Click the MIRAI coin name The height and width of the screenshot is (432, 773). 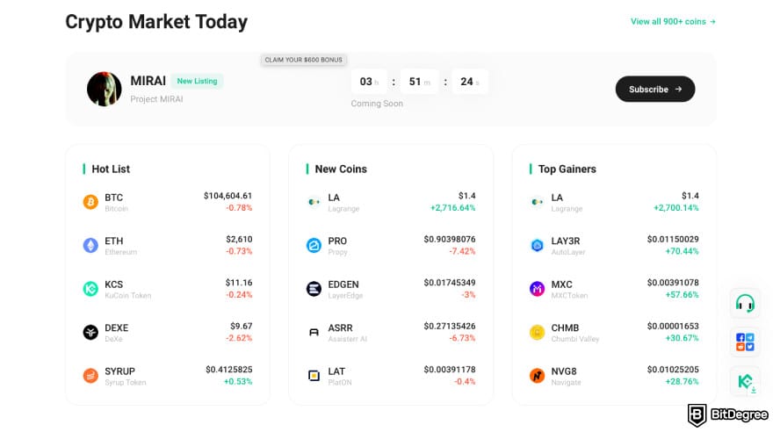148,81
